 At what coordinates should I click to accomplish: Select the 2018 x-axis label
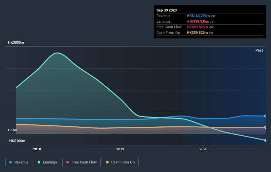pos(37,149)
